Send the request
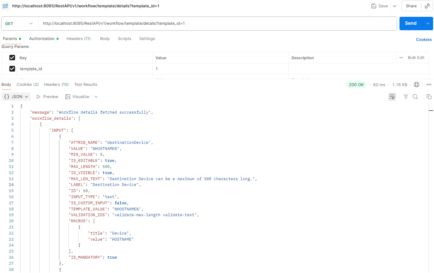Viewport: 434px width, 273px height. [410, 23]
